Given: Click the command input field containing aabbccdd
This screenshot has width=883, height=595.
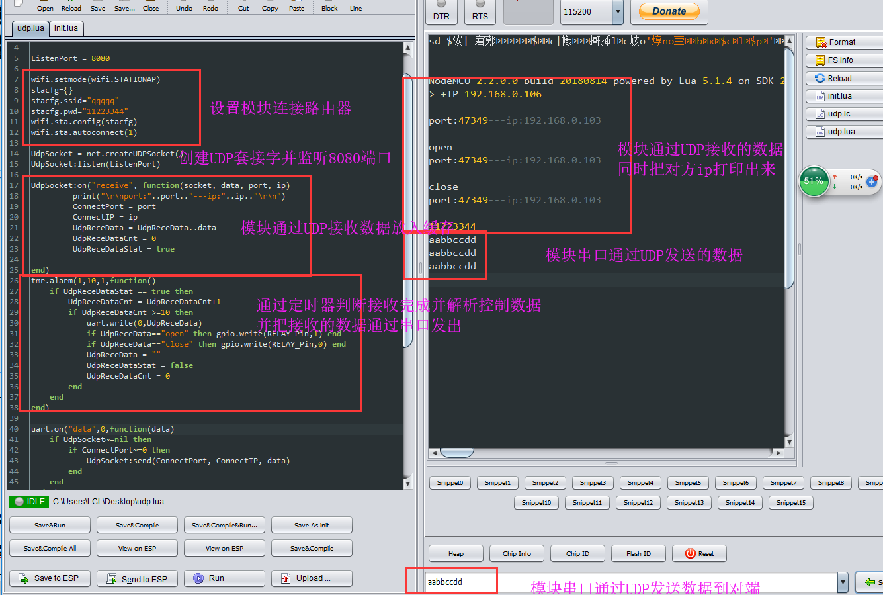Looking at the screenshot, I should pos(631,582).
